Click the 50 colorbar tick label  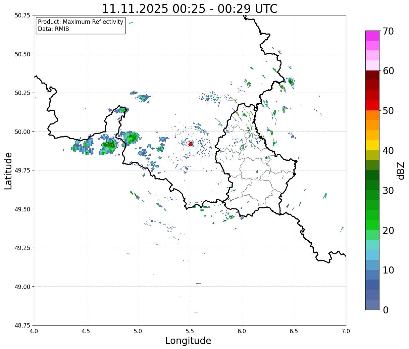coord(388,111)
